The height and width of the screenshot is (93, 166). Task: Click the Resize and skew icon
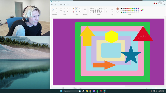pos(64,12)
